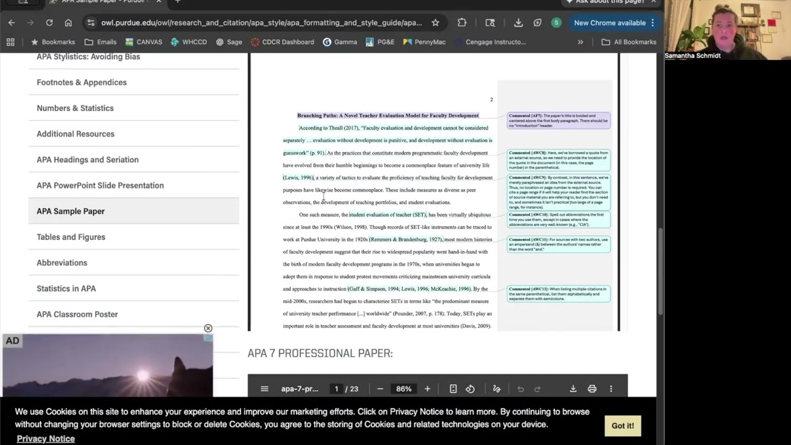Image resolution: width=791 pixels, height=445 pixels.
Task: Open Abbreviations sidebar item
Action: [62, 263]
